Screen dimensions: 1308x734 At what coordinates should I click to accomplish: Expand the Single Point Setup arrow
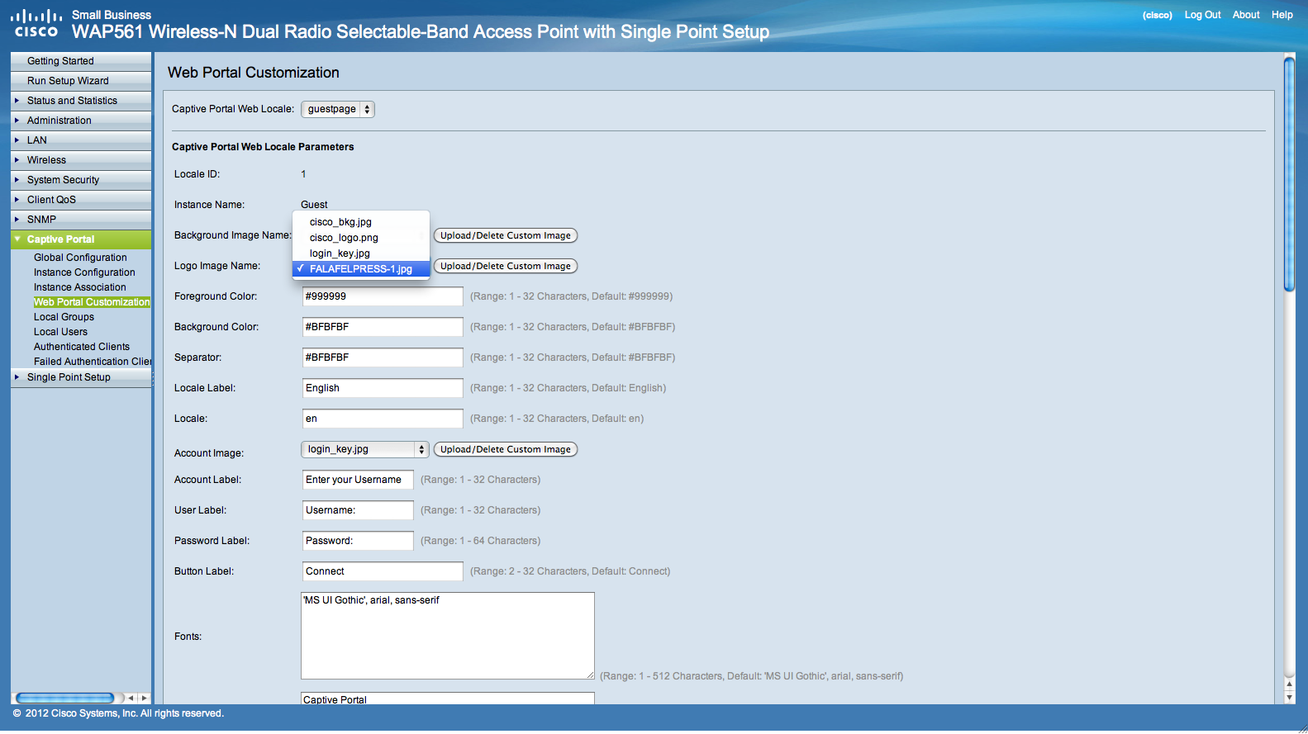pos(17,376)
